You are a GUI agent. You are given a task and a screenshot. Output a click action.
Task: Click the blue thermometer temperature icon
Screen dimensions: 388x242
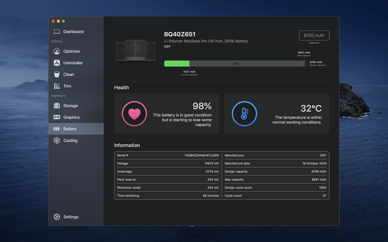[x=245, y=114]
